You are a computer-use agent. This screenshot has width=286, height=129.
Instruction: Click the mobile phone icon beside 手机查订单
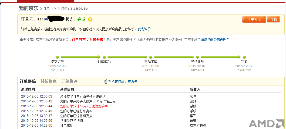(x=106, y=81)
